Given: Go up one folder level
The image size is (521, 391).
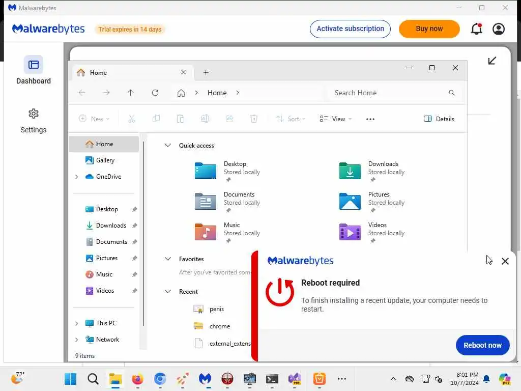Looking at the screenshot, I should point(131,93).
